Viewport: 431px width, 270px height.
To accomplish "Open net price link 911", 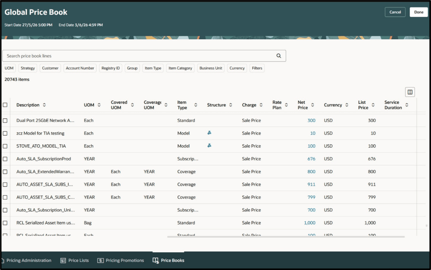I will pyautogui.click(x=311, y=185).
